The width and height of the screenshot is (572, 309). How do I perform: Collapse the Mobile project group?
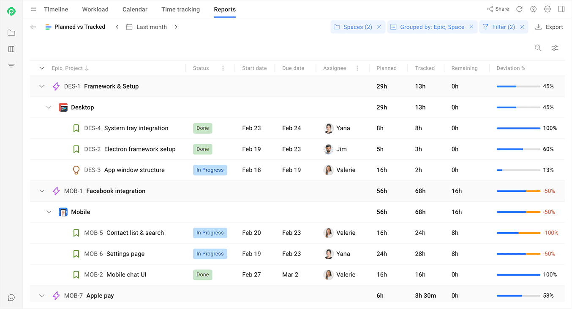(49, 212)
